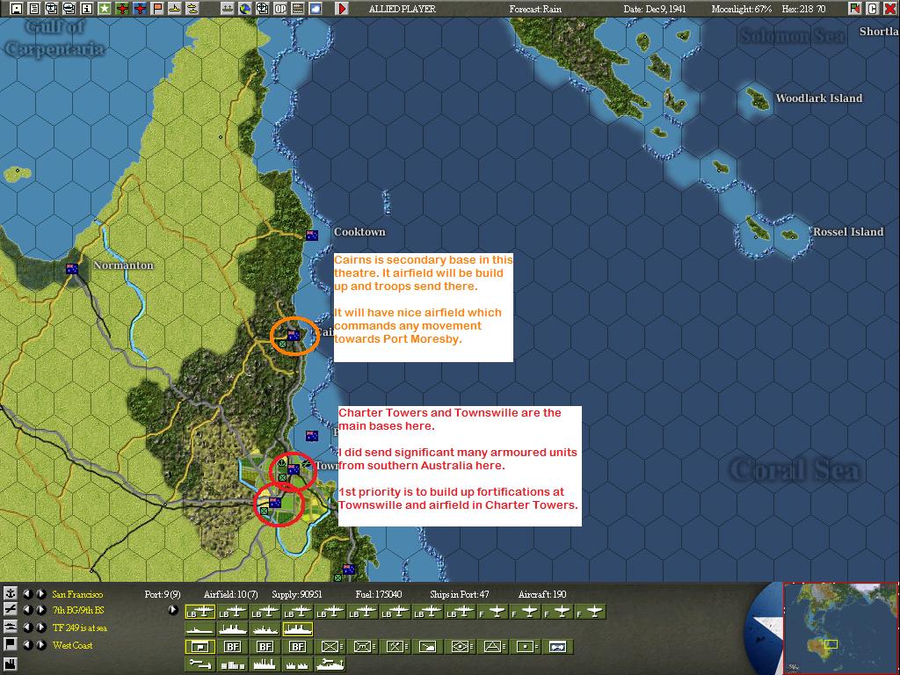Click the aircraft icon beside 7th BG/9th BS
Image resolution: width=900 pixels, height=675 pixels.
[10, 610]
